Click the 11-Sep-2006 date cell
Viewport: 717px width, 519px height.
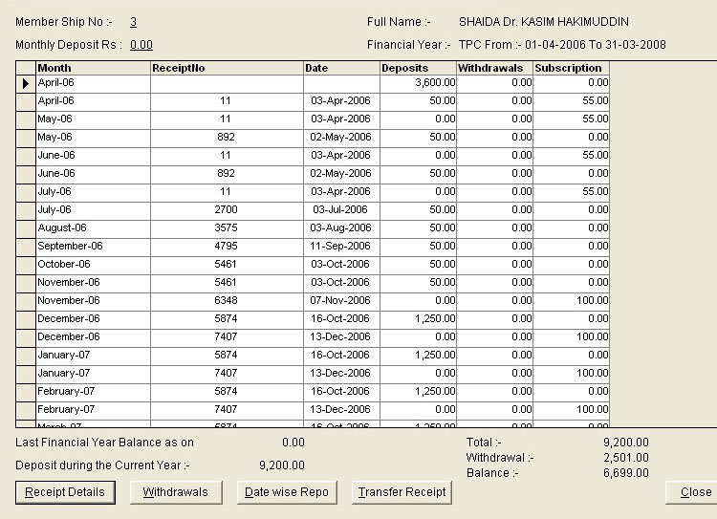click(x=341, y=246)
